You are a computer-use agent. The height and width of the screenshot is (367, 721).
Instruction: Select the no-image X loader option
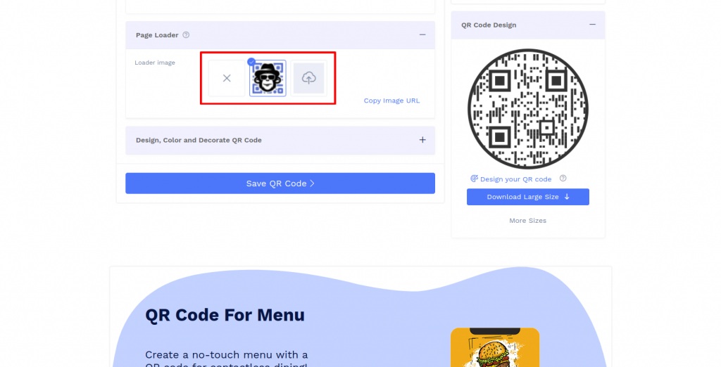tap(227, 78)
